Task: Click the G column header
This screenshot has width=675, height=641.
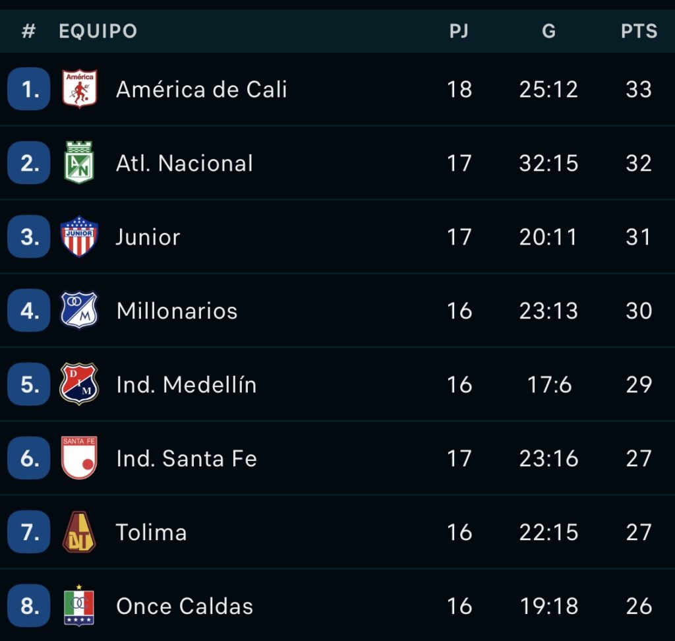Action: click(549, 31)
